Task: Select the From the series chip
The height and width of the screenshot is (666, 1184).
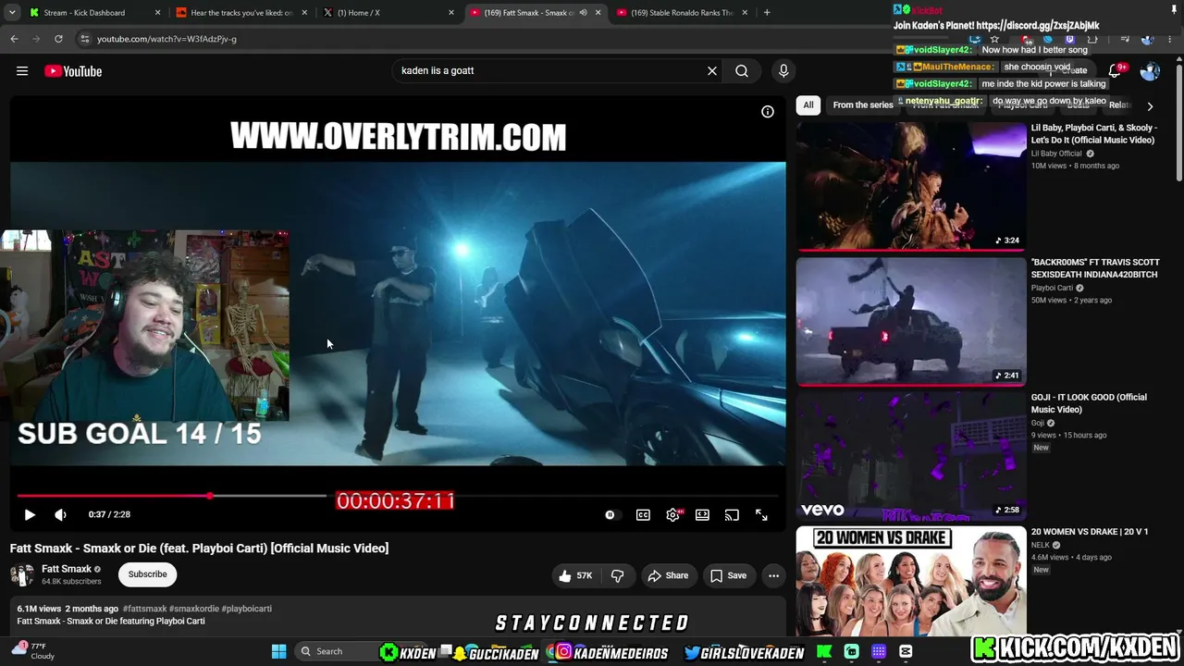Action: point(863,105)
